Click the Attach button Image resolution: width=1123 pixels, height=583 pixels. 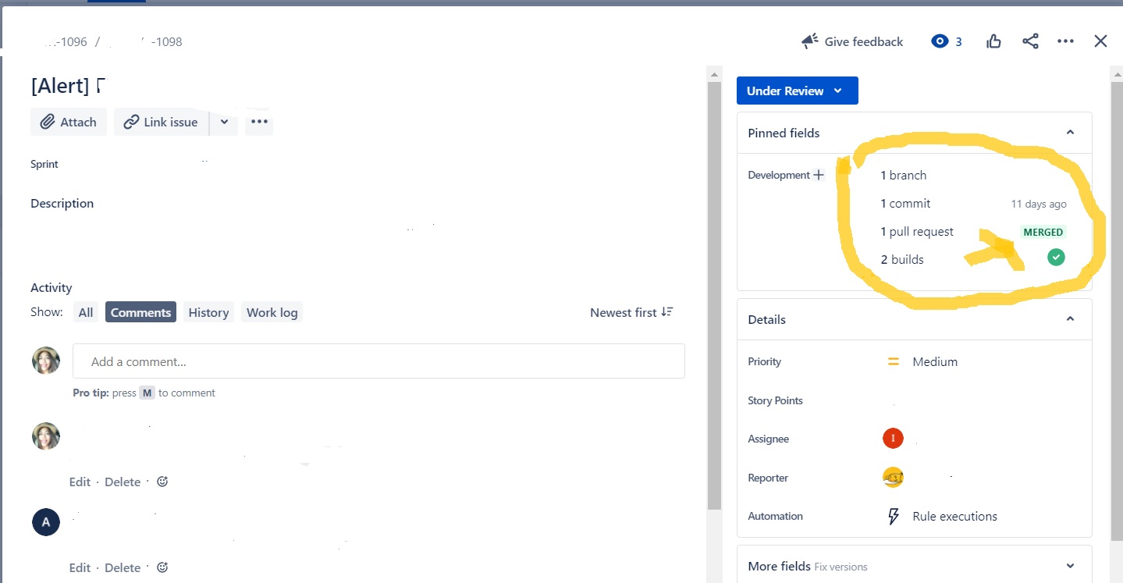[x=68, y=122]
